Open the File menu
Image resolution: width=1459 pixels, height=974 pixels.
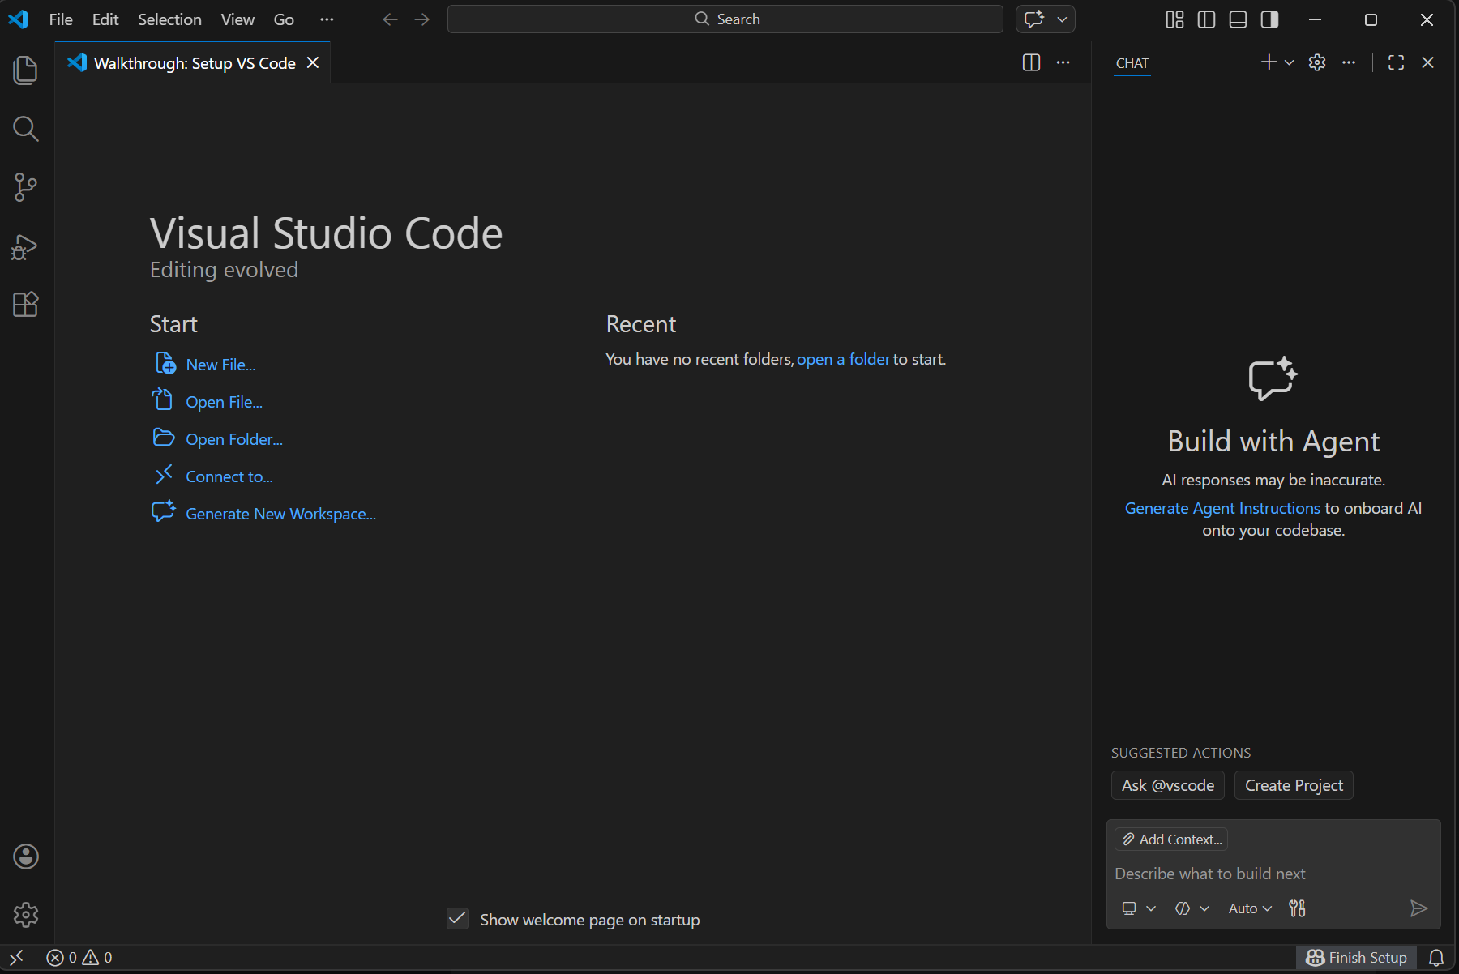[61, 19]
